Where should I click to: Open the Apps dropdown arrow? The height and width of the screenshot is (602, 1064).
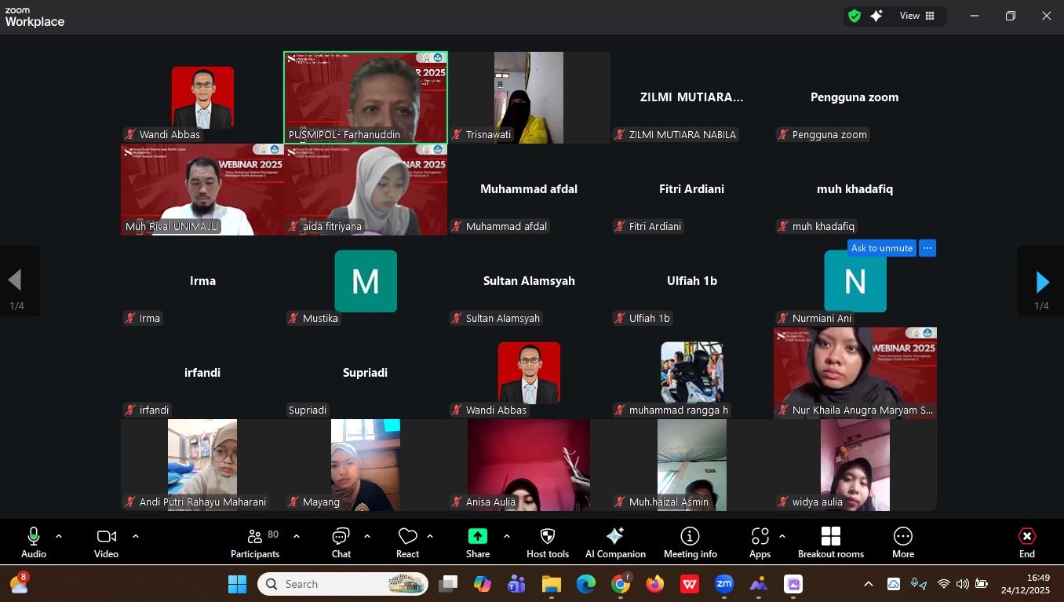click(782, 537)
